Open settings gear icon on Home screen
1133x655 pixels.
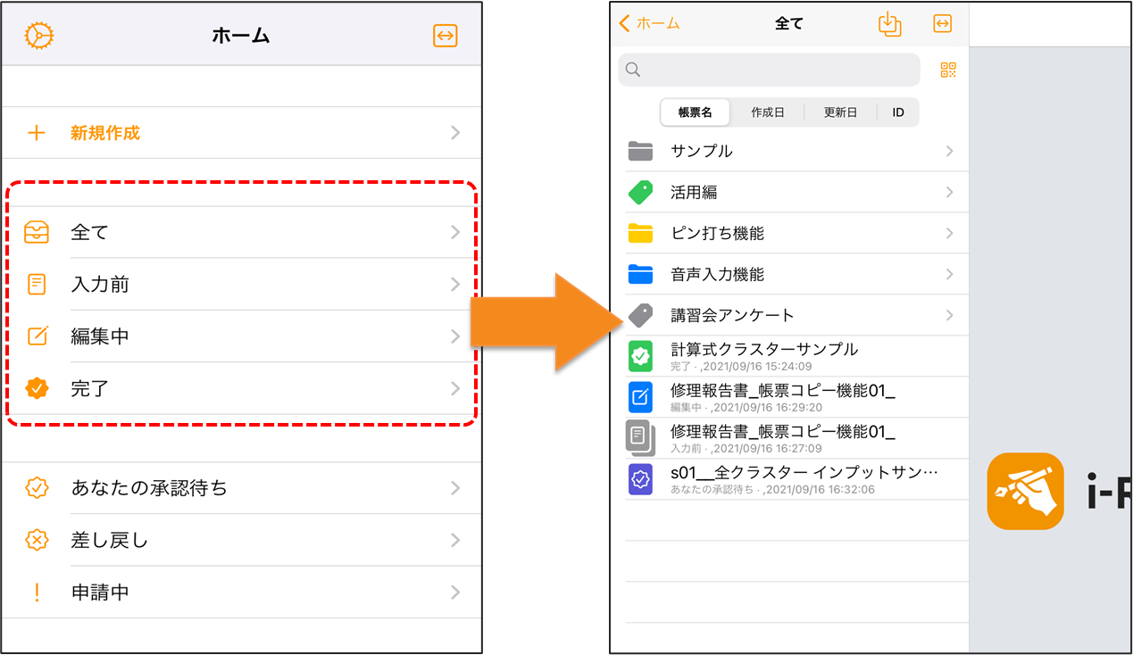click(39, 36)
